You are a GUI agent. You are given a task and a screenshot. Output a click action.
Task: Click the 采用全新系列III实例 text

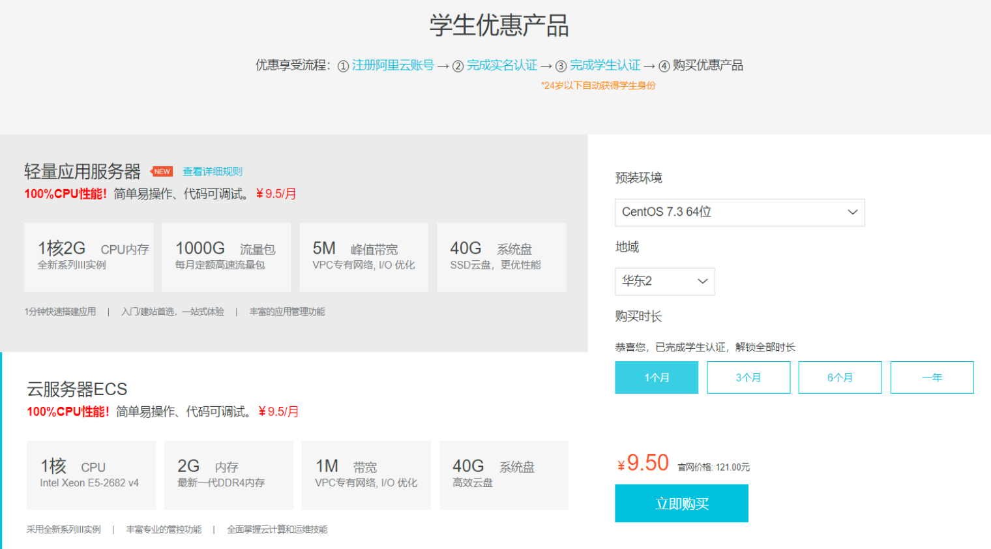pos(64,529)
